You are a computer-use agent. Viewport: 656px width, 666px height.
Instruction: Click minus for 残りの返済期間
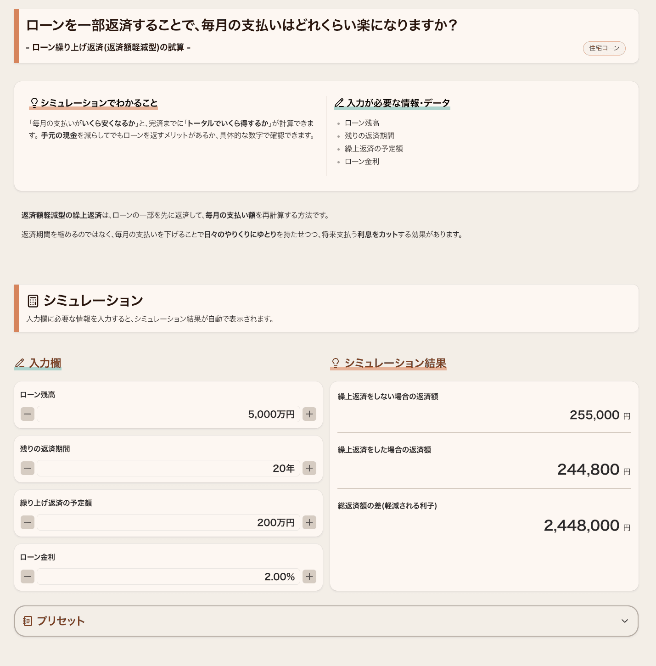point(28,468)
